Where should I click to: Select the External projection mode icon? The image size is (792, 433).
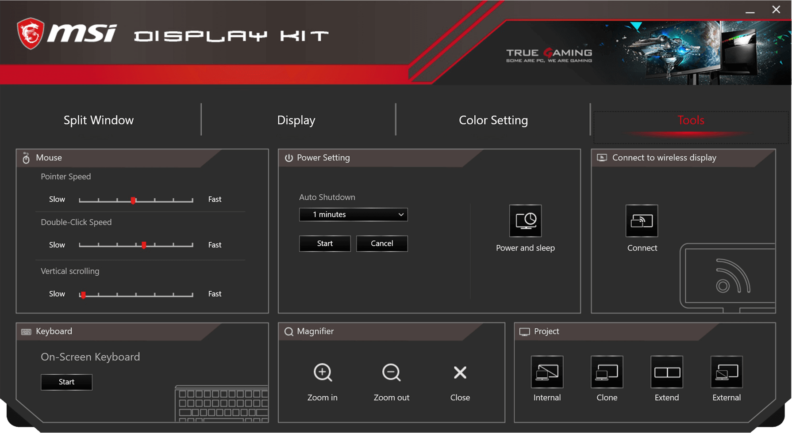[727, 372]
